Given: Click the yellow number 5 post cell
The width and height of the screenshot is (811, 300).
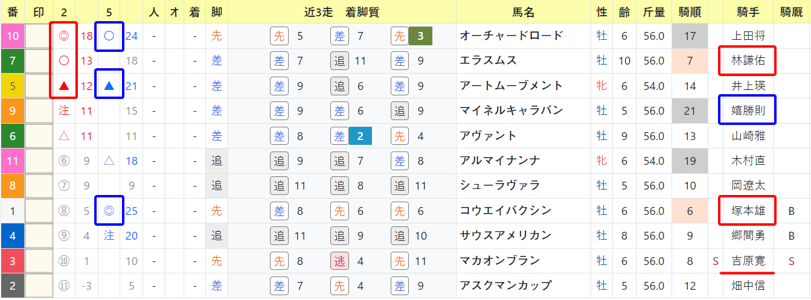Looking at the screenshot, I should pyautogui.click(x=12, y=86).
